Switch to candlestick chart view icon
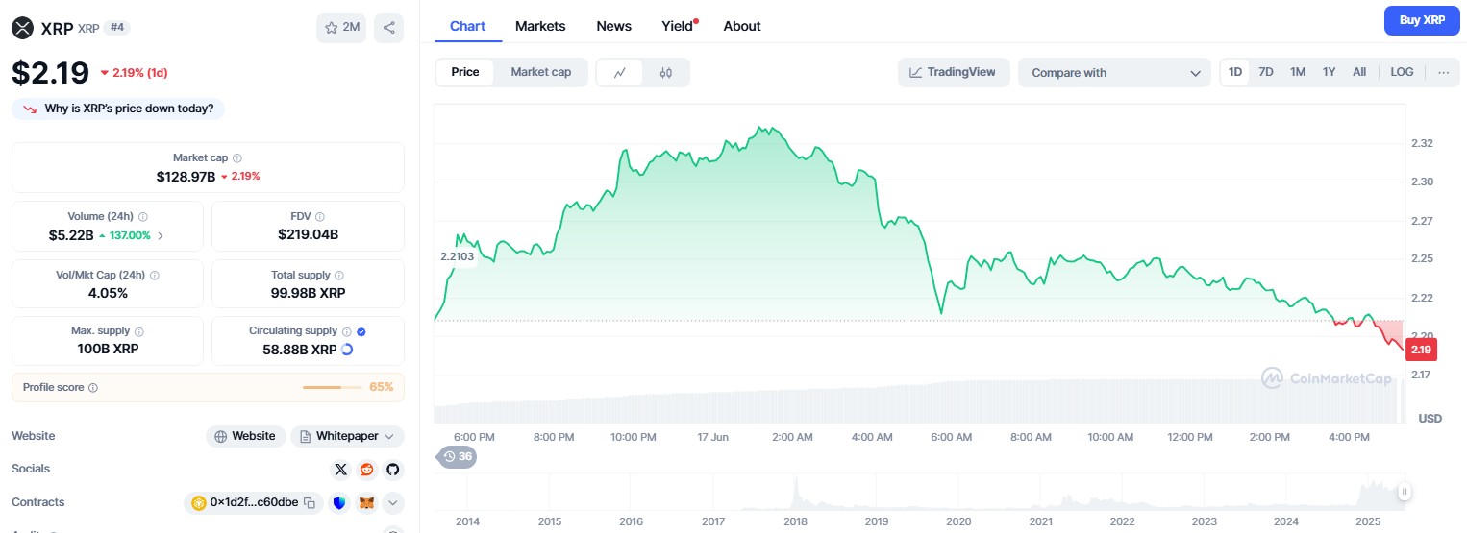Image resolution: width=1467 pixels, height=533 pixels. (665, 72)
